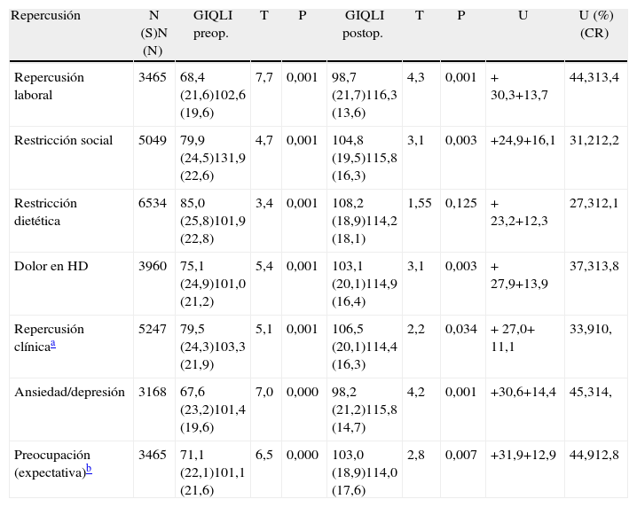Click the N (S)N (N) column header
This screenshot has width=637, height=507.
[153, 33]
